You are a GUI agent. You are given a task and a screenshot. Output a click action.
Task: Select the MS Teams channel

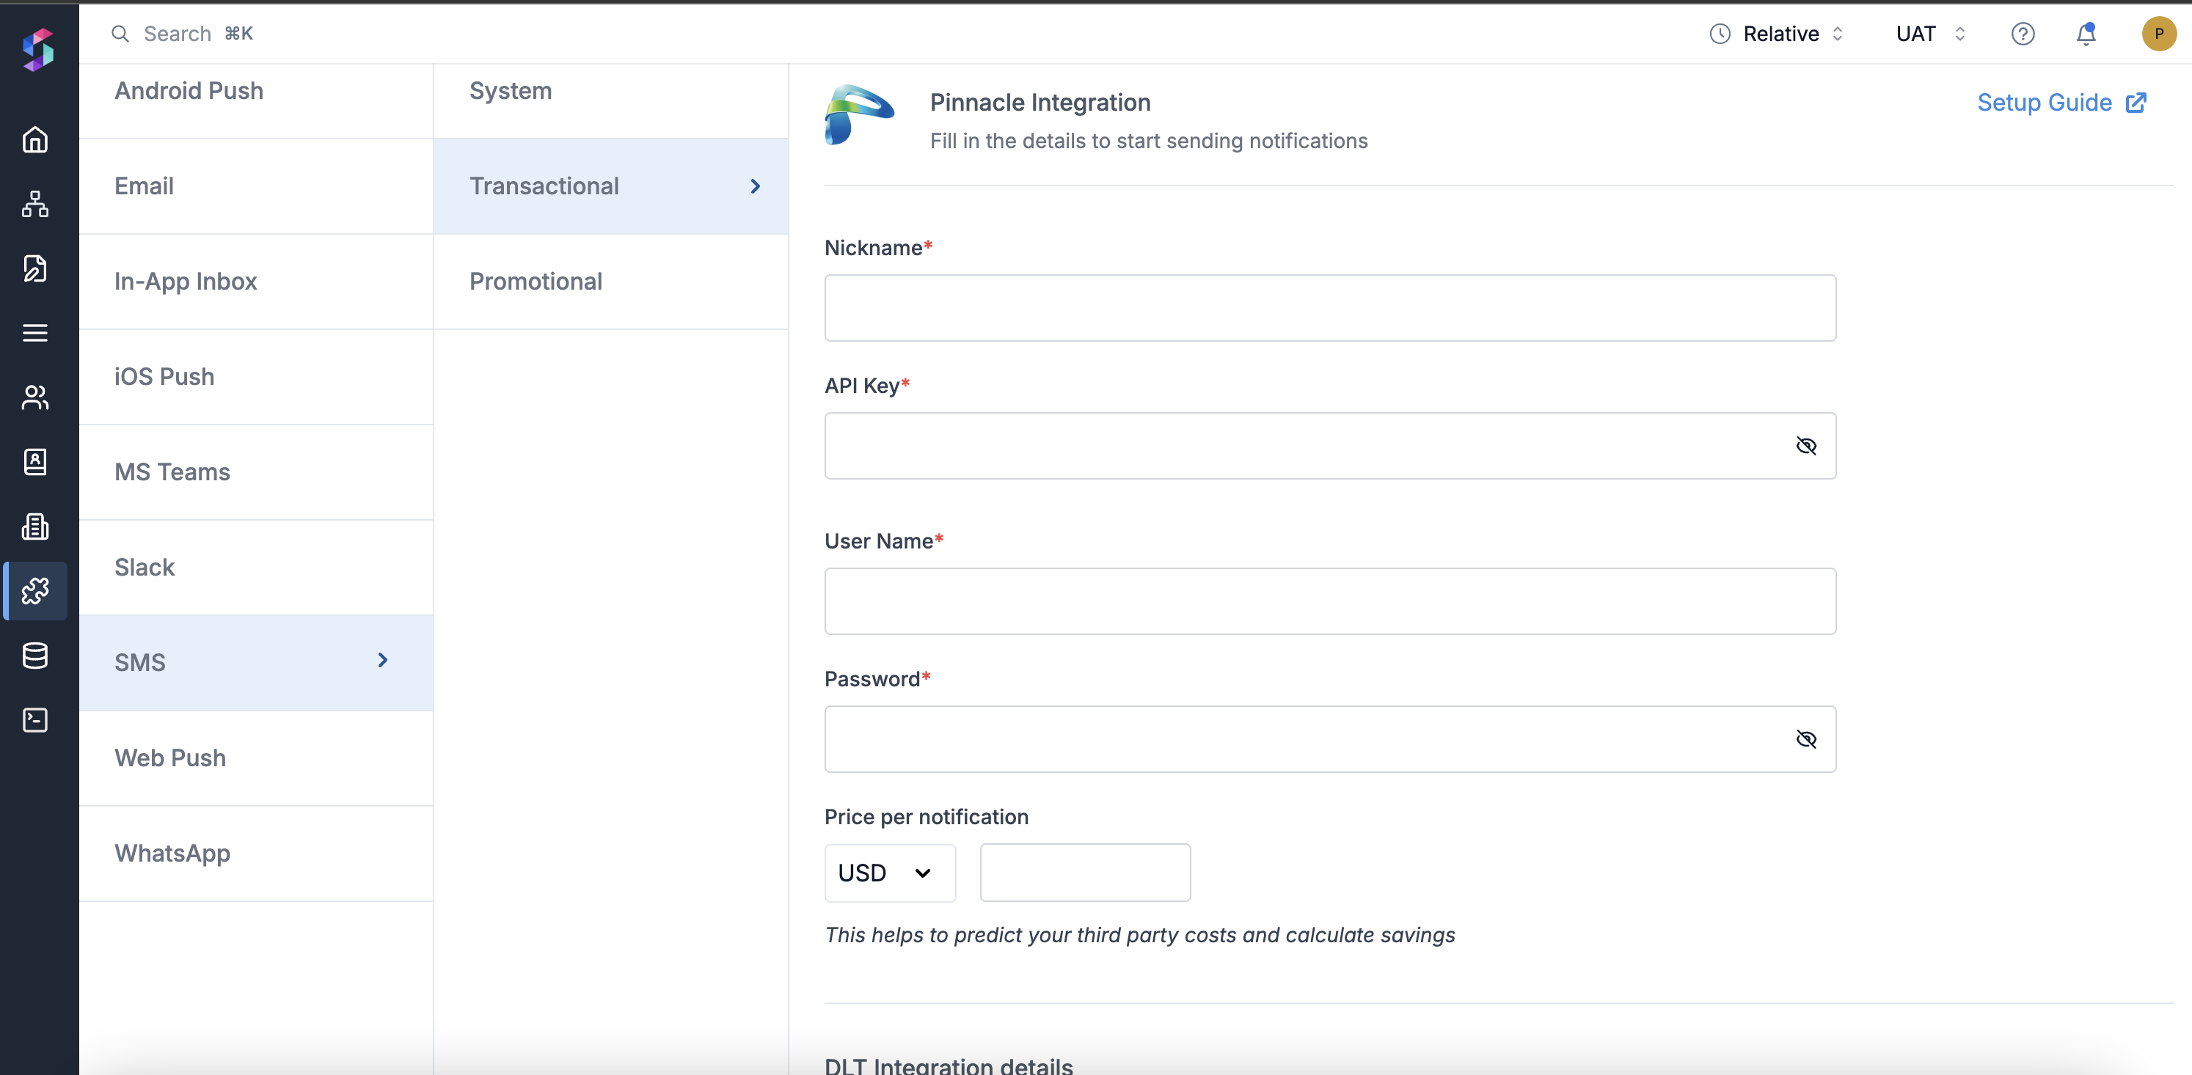256,472
